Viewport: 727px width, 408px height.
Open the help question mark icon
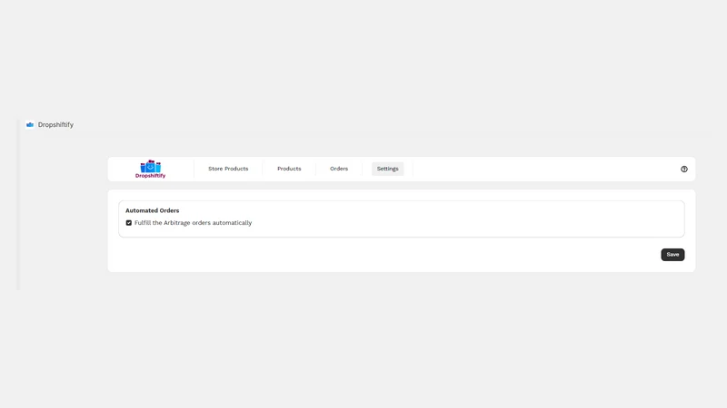pos(684,170)
